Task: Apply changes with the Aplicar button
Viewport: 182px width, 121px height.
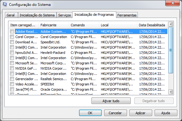Action: click(x=141, y=113)
